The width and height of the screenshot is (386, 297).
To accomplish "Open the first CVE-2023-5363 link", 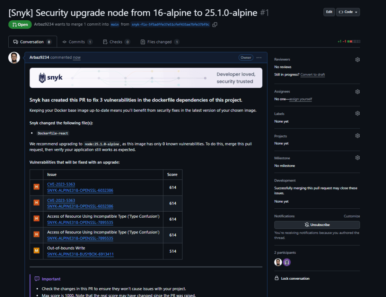I will click(61, 184).
